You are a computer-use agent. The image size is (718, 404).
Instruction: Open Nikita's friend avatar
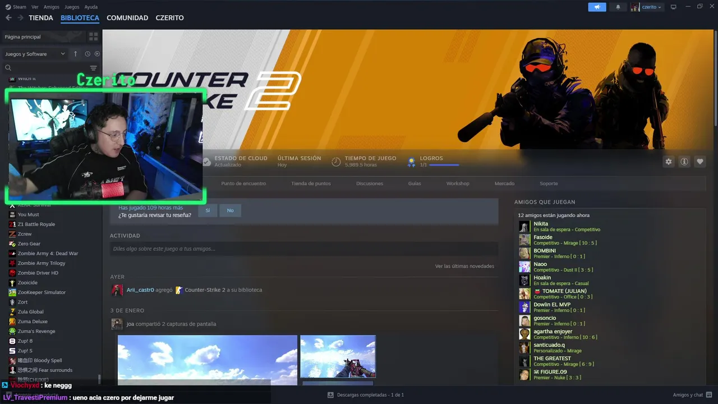pos(524,227)
